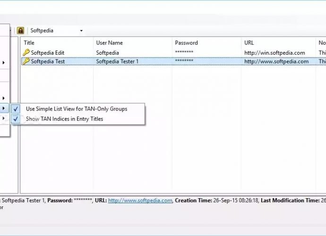This screenshot has width=326, height=236.
Task: Click the key icon of Softpedia Edit
Action: (x=26, y=52)
